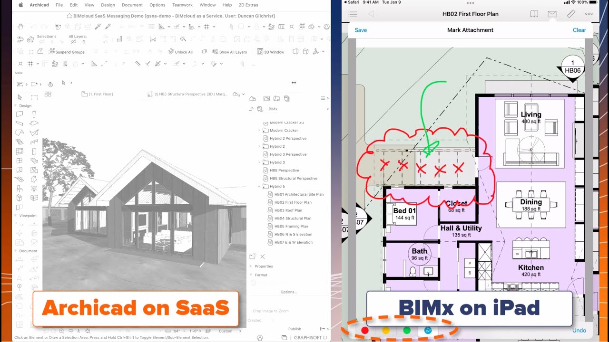Select HB06 N & S Elevation item

point(290,234)
